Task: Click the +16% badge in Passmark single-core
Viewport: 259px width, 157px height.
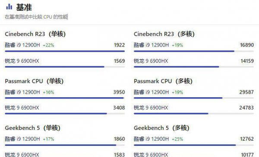Action: 48,92
